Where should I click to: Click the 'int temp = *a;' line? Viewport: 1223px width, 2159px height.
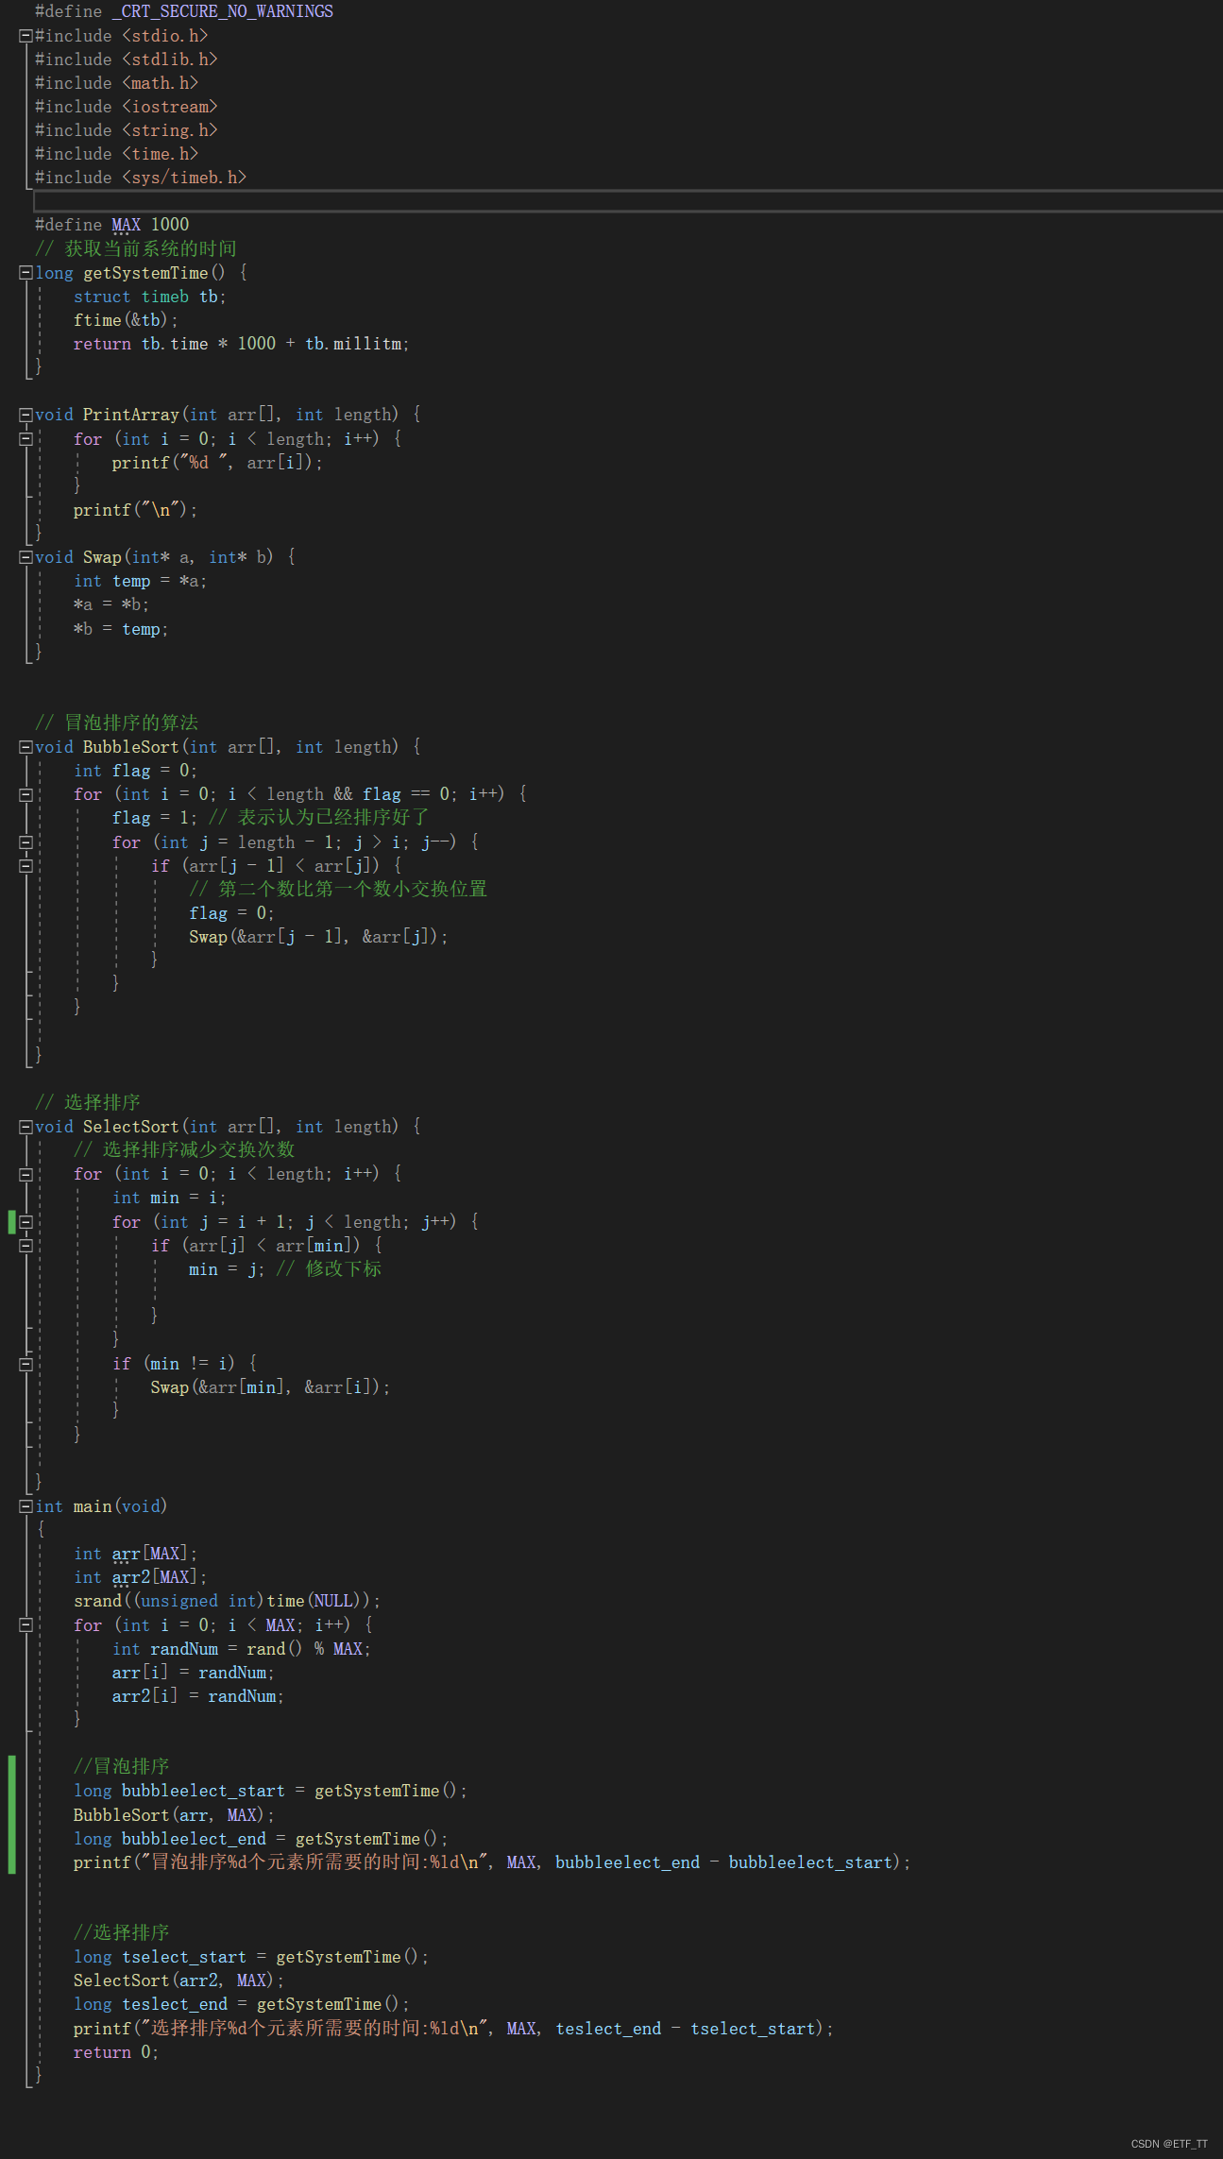click(141, 582)
